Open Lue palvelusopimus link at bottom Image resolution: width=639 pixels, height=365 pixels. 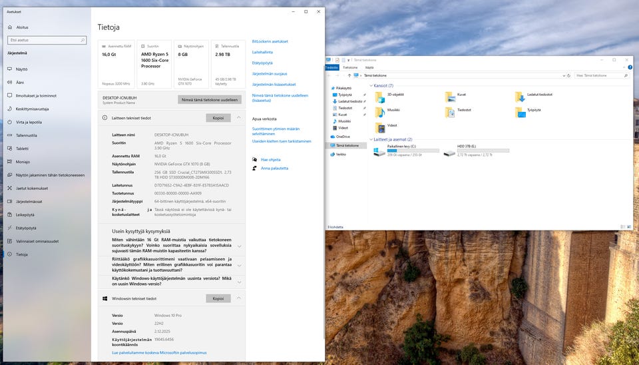click(x=159, y=353)
